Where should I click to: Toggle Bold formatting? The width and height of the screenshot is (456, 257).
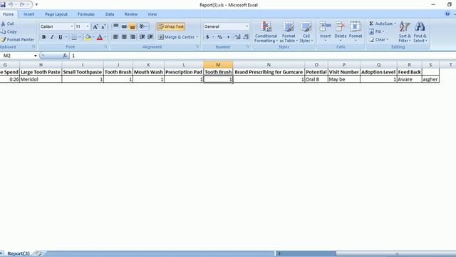(43, 37)
